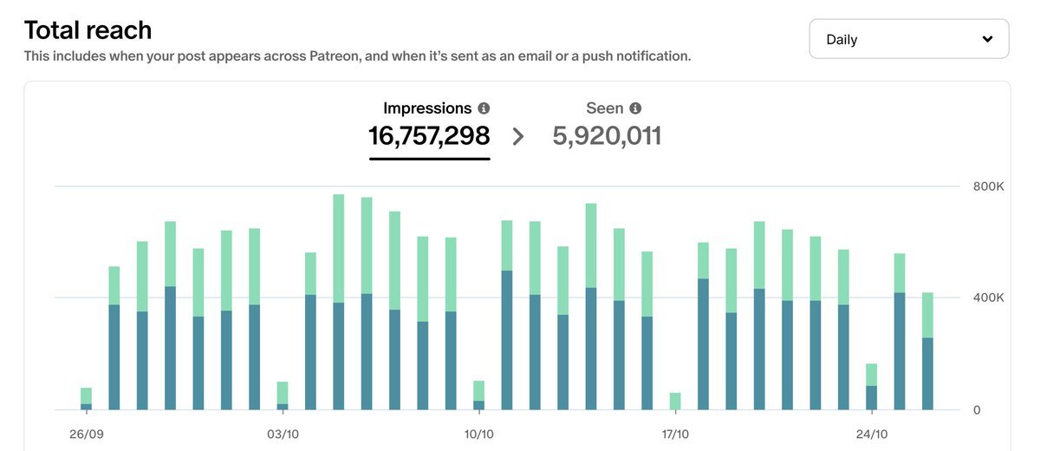Select the bar above the 24/10 label
1040x451 pixels.
[871, 388]
